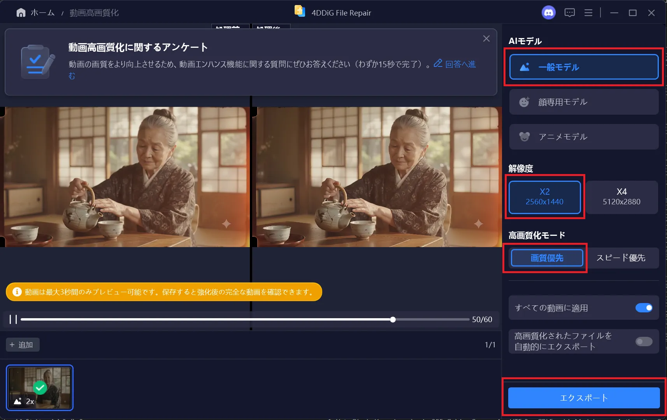Click the survey clipboard icon
The height and width of the screenshot is (420, 667).
click(x=38, y=62)
